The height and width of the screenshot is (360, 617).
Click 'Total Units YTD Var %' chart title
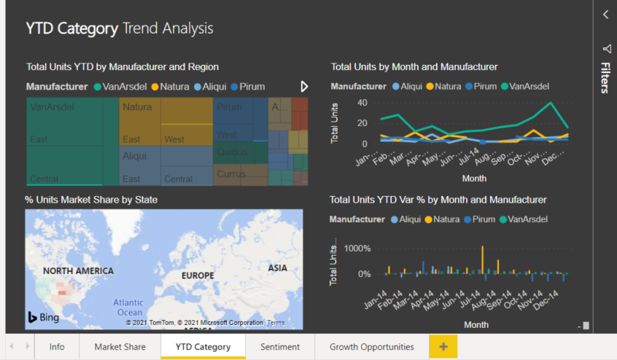(438, 200)
